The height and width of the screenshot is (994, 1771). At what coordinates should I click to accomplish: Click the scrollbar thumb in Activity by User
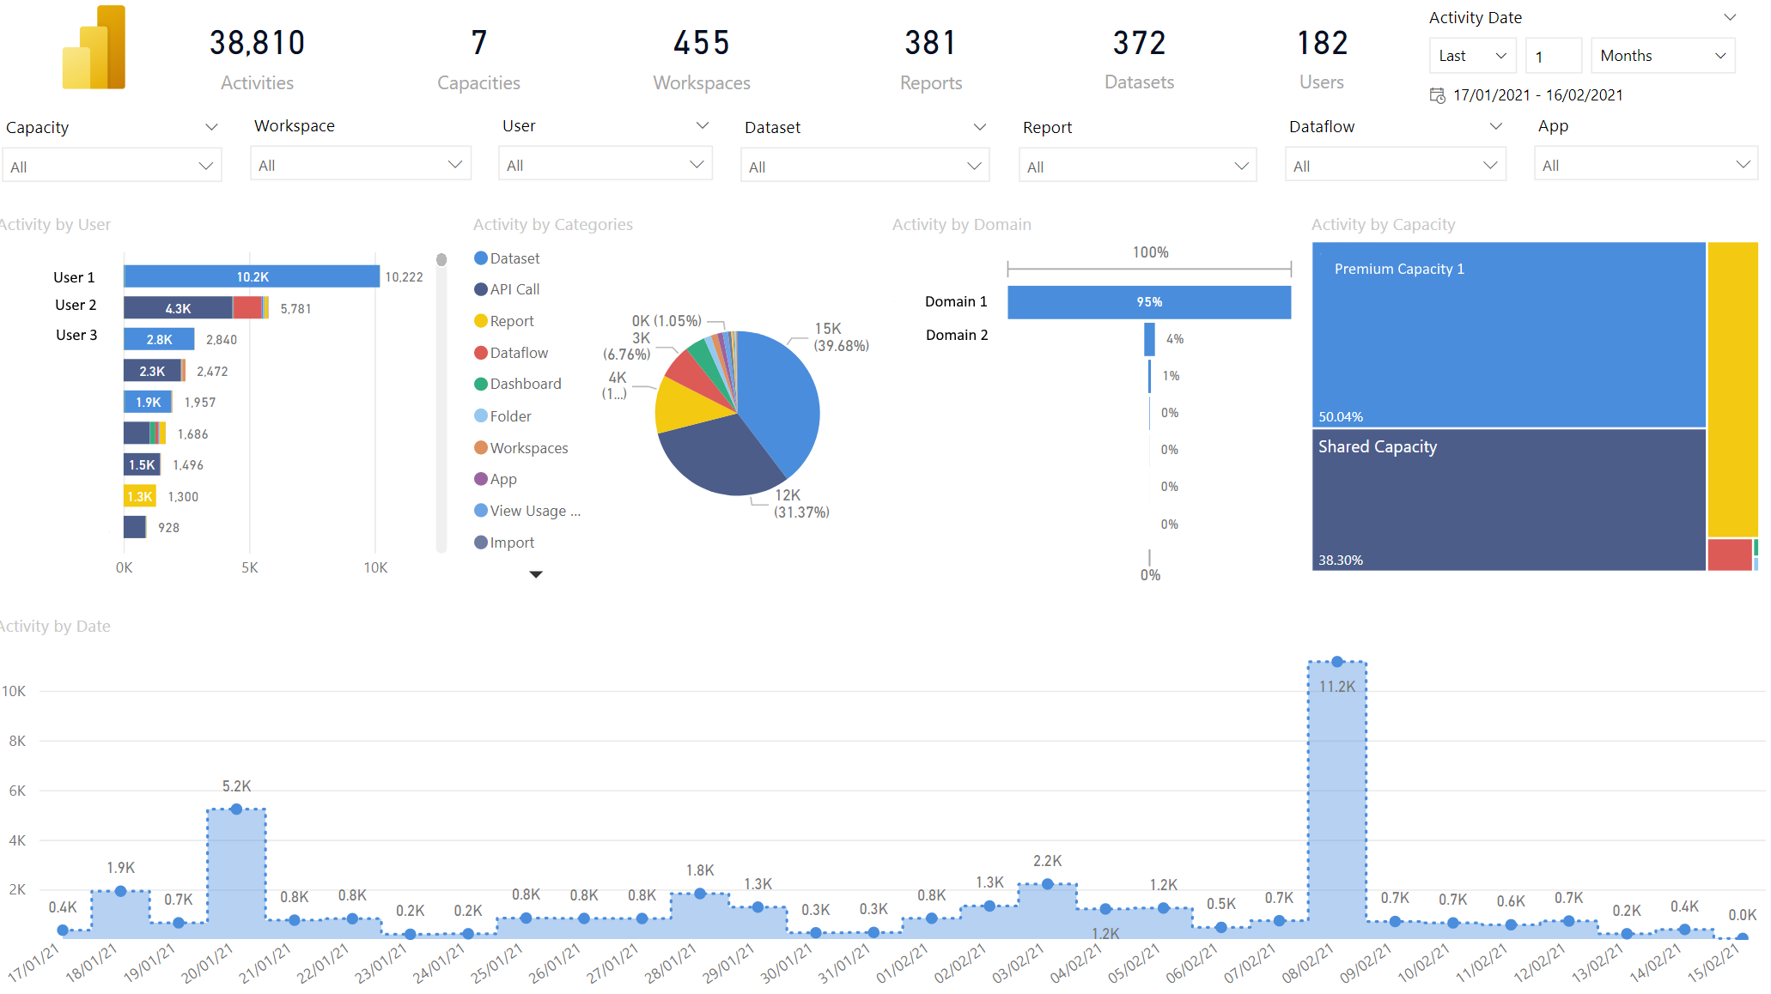tap(441, 259)
